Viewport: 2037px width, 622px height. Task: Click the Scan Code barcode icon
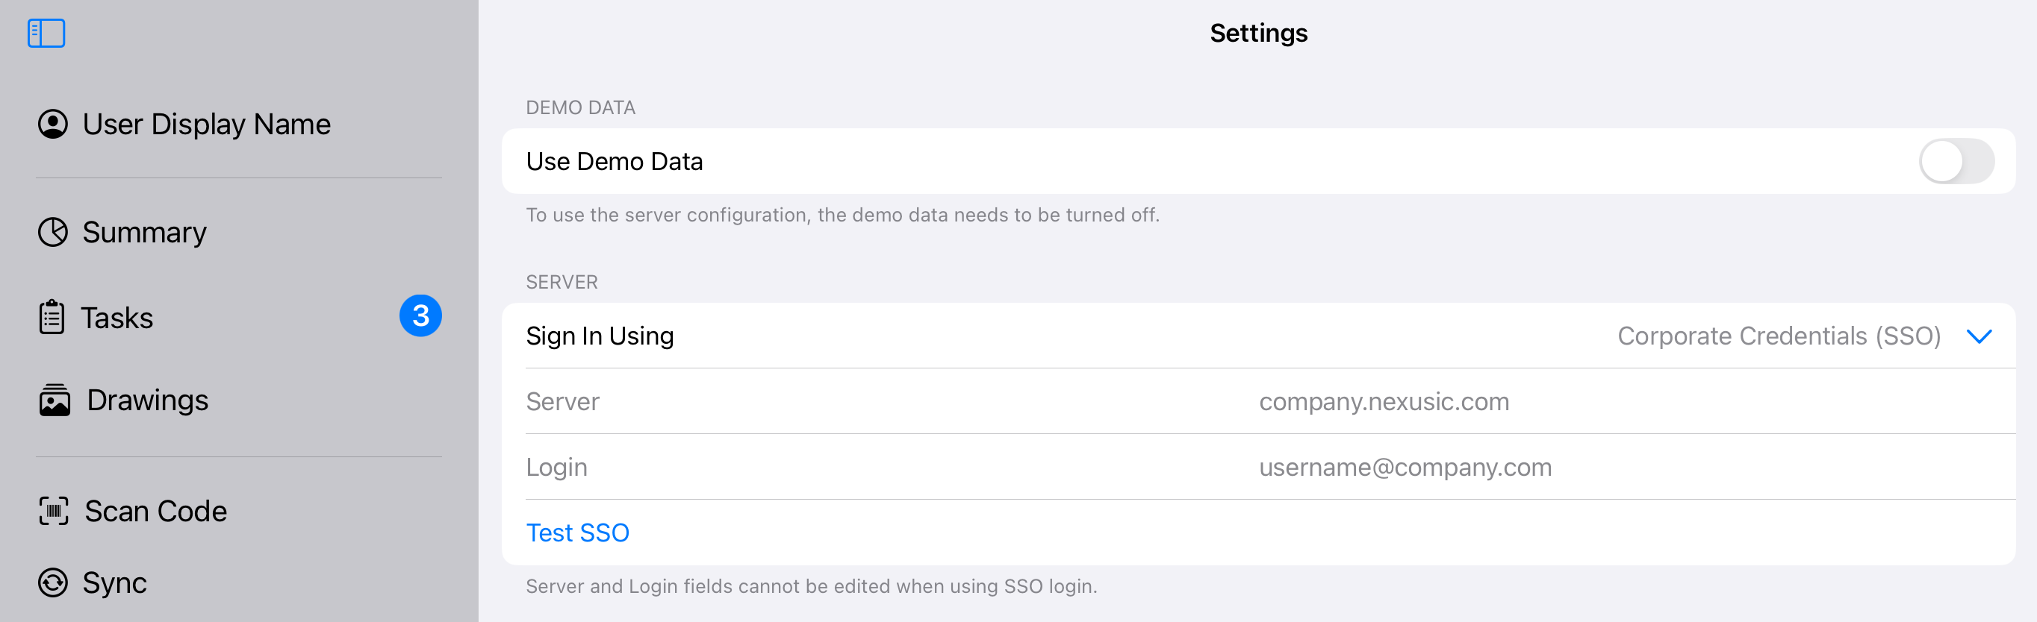[54, 511]
